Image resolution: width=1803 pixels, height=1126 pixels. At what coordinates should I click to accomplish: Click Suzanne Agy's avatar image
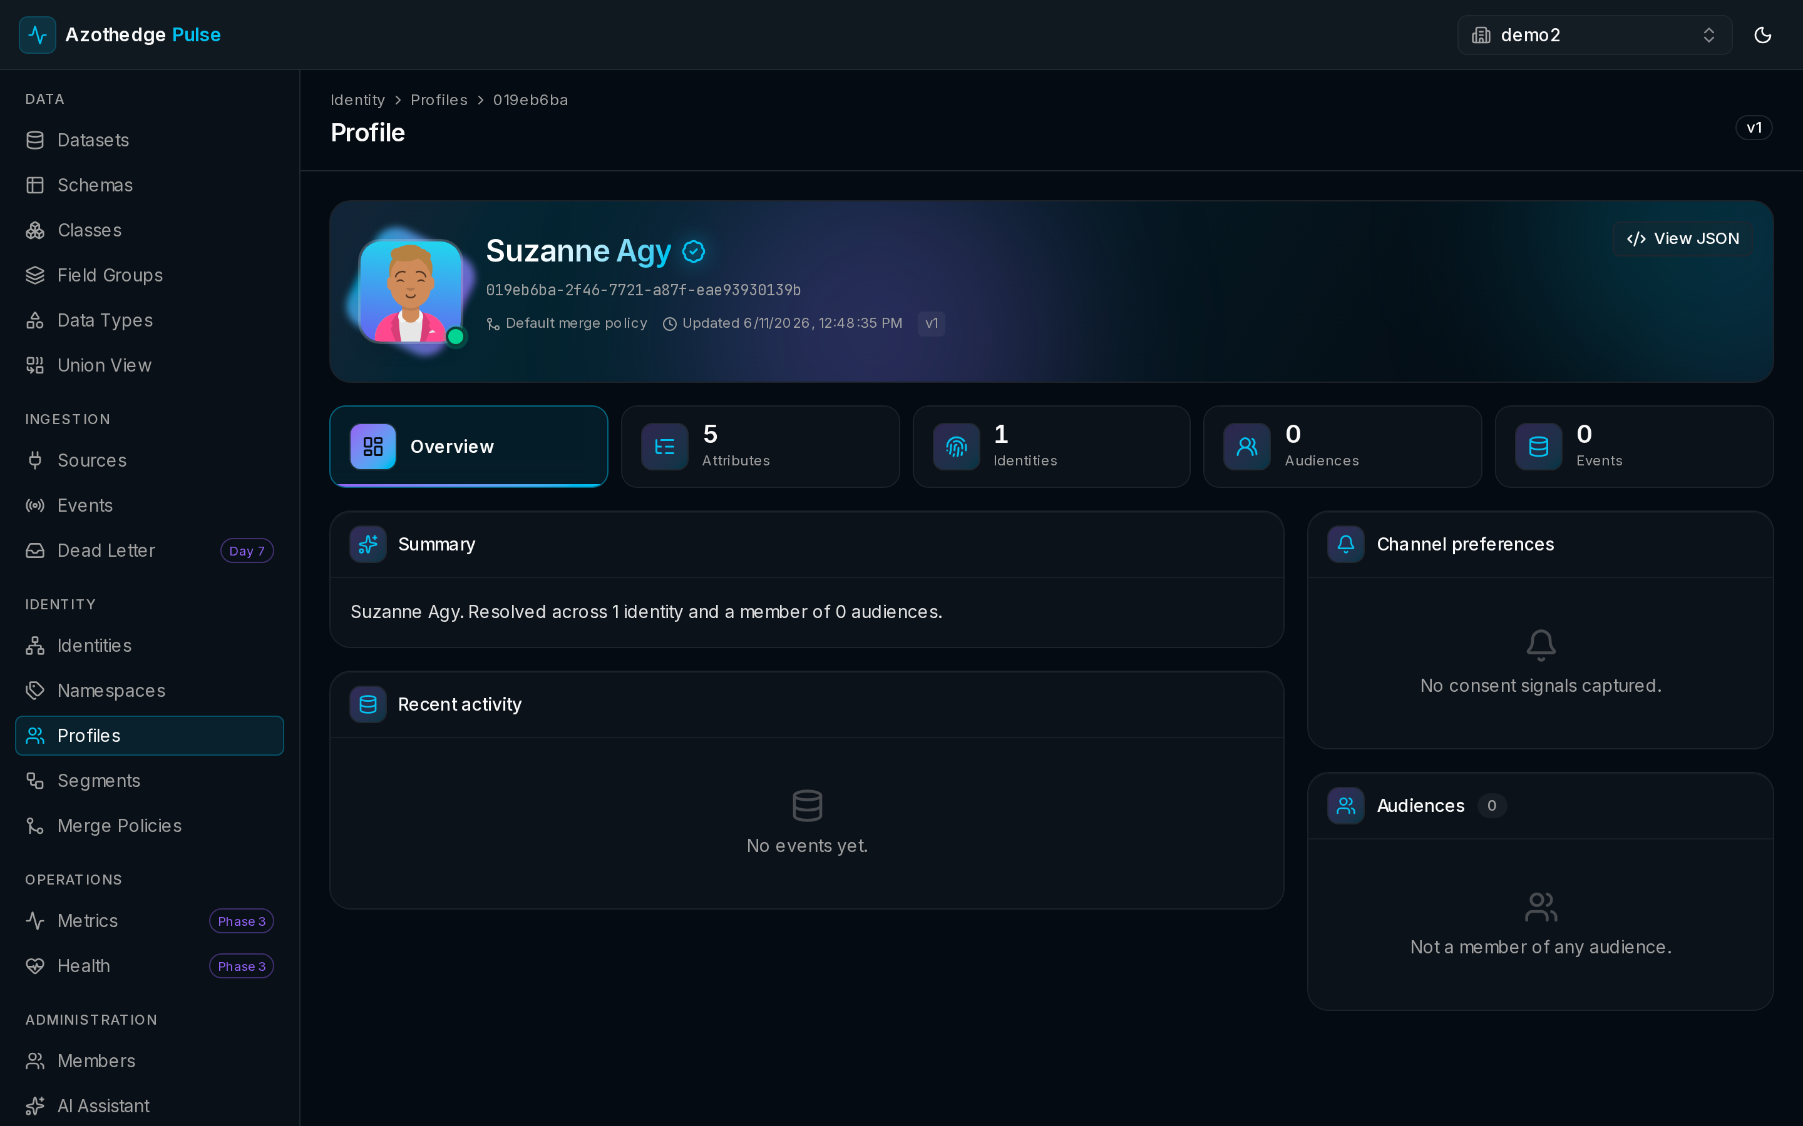click(411, 290)
